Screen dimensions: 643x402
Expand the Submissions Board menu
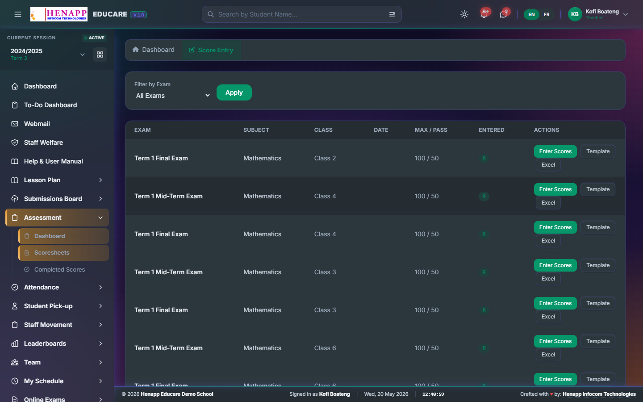57,199
